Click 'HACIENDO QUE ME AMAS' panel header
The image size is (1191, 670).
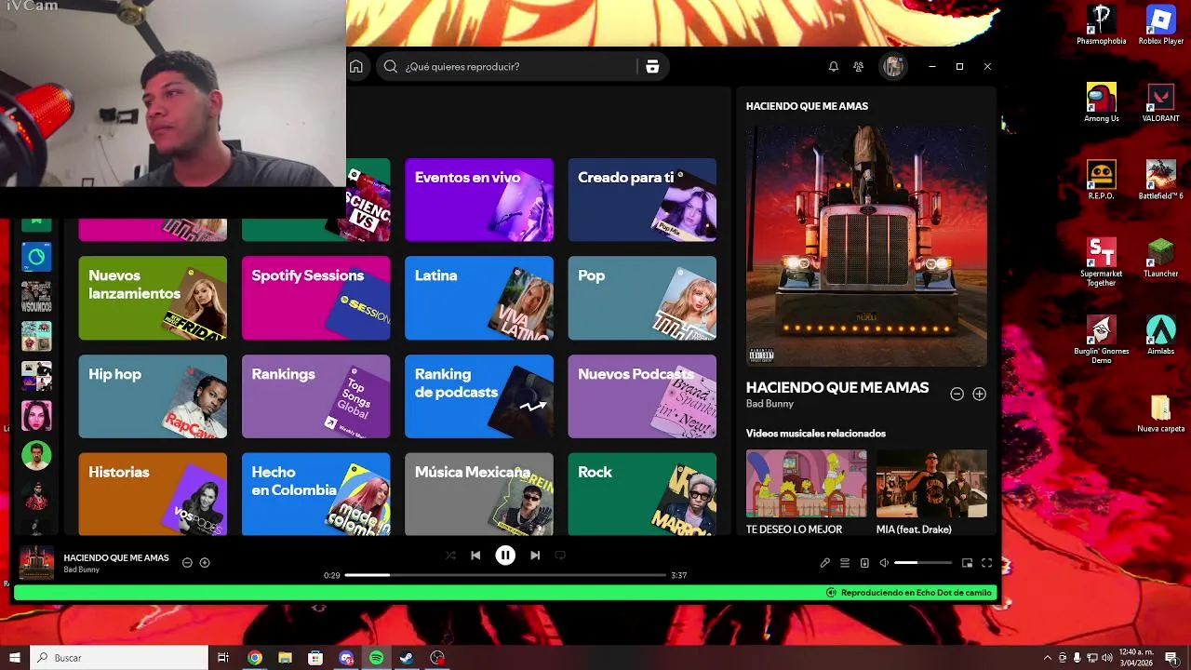click(807, 106)
